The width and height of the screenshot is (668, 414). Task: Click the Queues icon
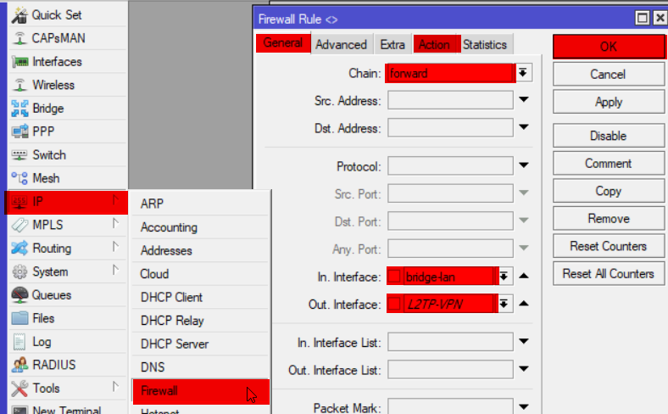[x=19, y=295]
